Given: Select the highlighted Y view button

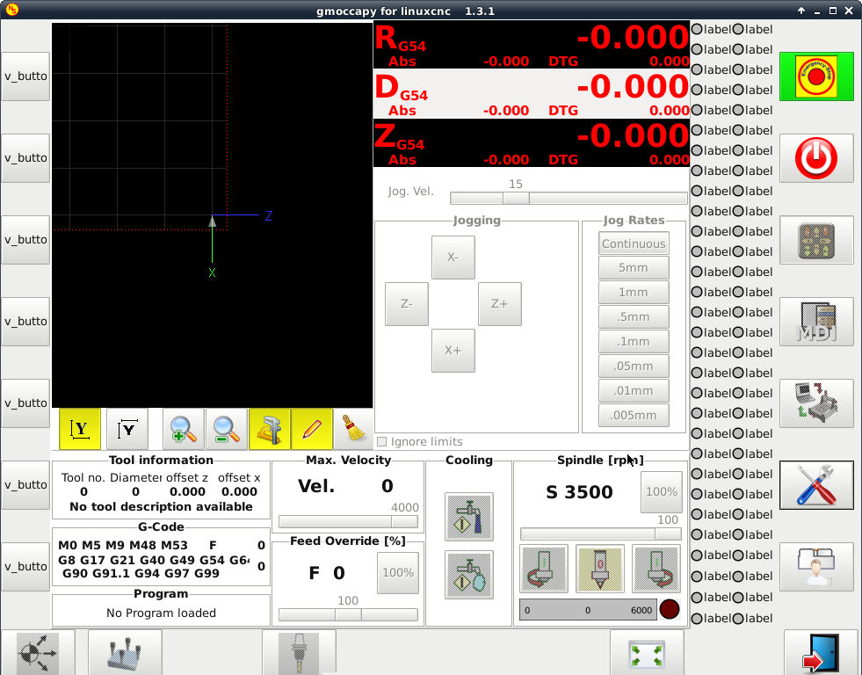Looking at the screenshot, I should (x=80, y=429).
